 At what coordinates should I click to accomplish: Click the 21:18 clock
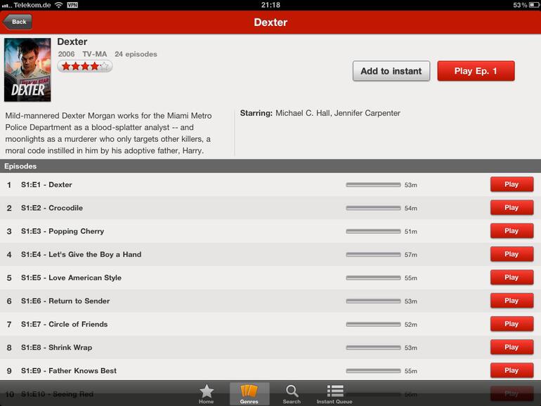pos(270,5)
